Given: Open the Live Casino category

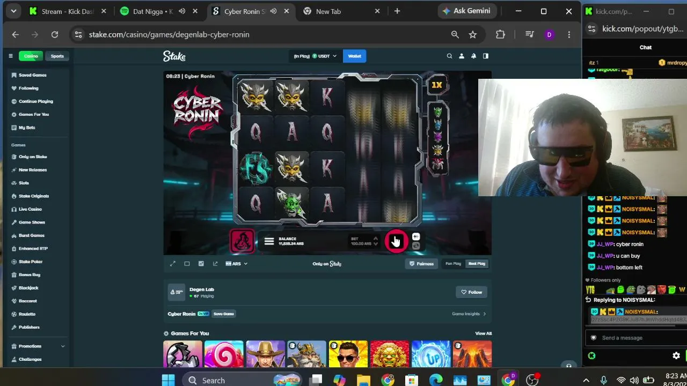Looking at the screenshot, I should [30, 209].
